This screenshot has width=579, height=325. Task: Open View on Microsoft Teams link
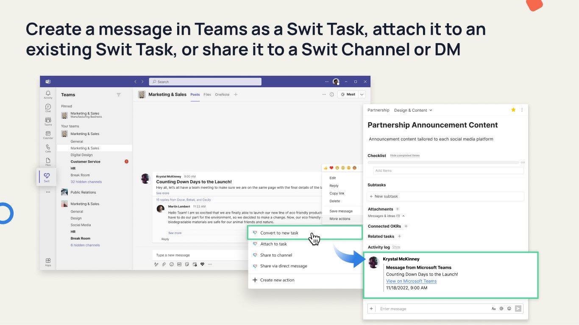[x=411, y=281]
